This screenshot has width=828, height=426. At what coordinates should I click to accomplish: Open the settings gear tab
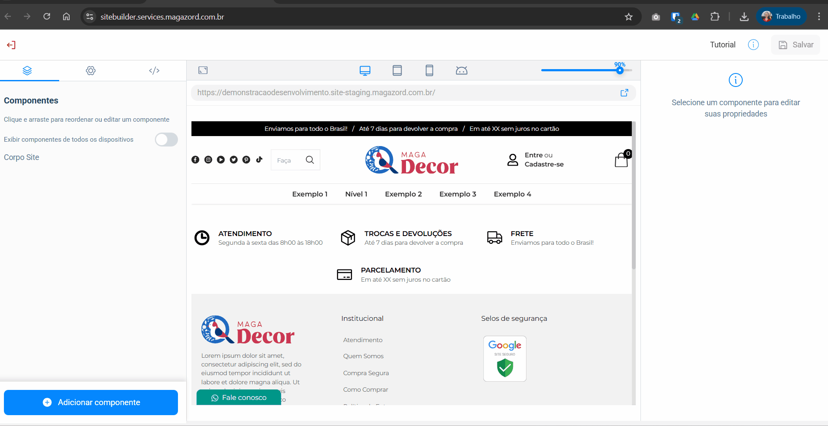(91, 70)
